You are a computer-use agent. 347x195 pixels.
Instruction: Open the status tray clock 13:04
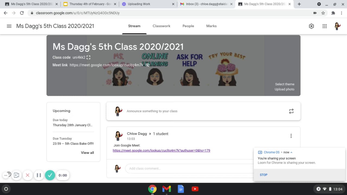338,189
